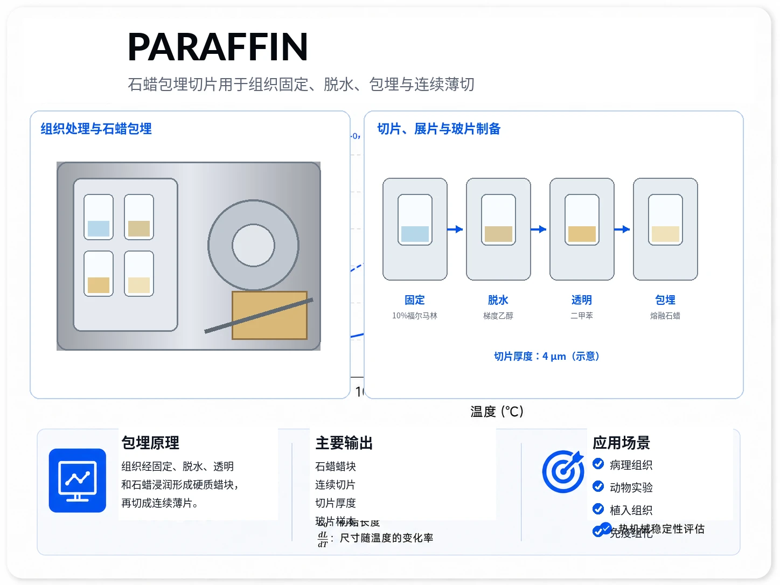Screen dimensions: 780x585
Task: Toggle the 动物实验 checkmark
Action: click(598, 486)
